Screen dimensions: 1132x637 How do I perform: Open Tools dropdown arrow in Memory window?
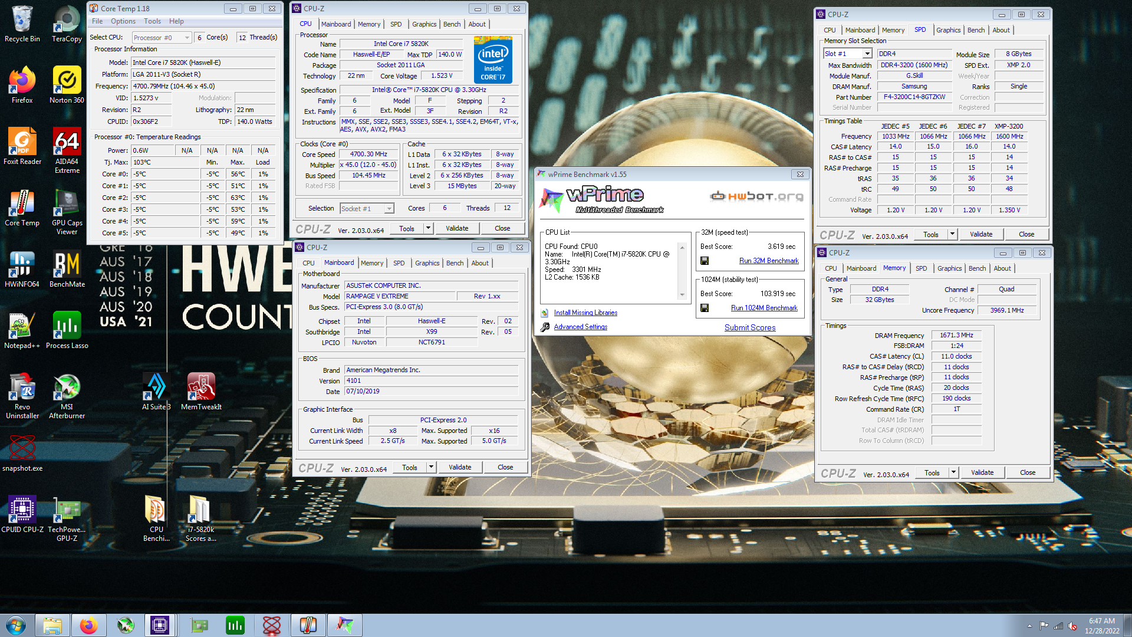tap(953, 472)
